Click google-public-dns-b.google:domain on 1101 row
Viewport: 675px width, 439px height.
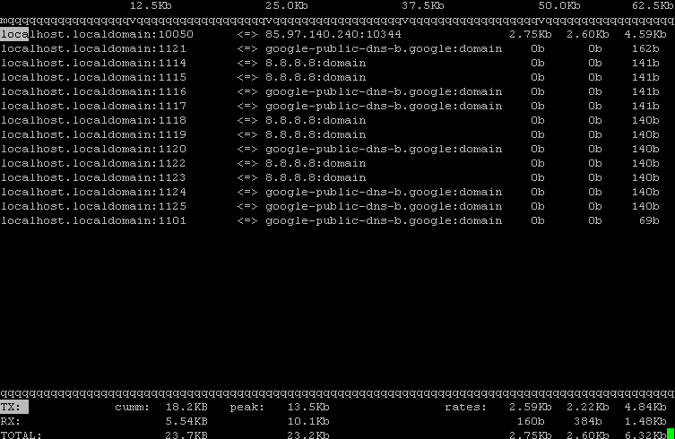coord(384,220)
